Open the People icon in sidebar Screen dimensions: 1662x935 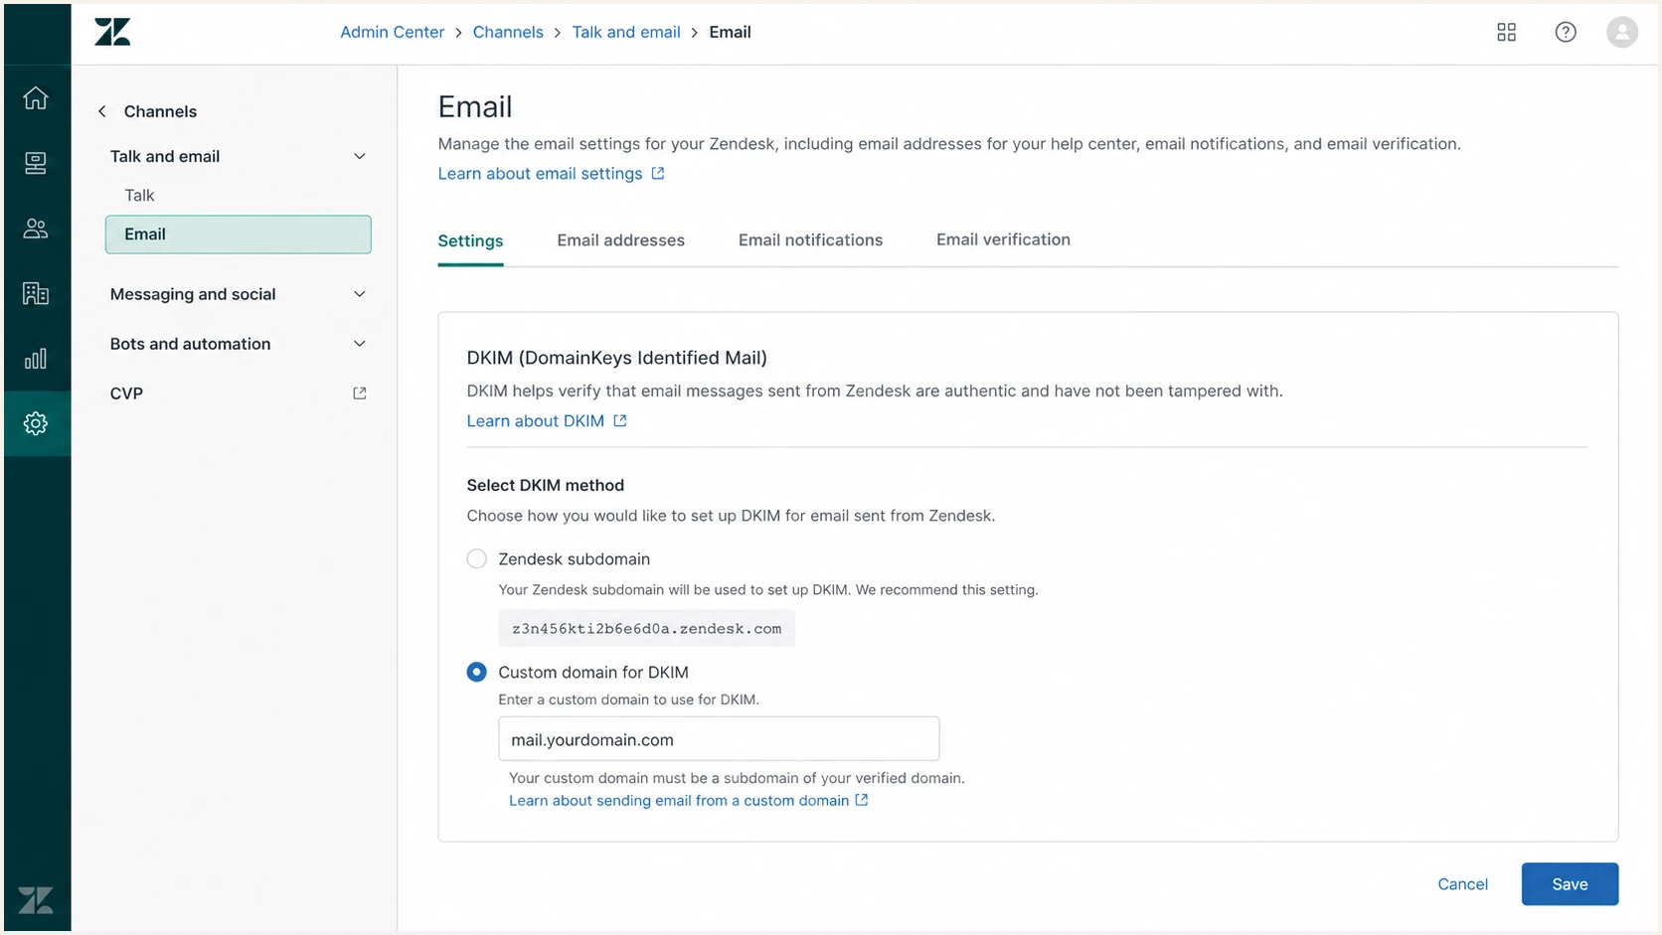[36, 229]
